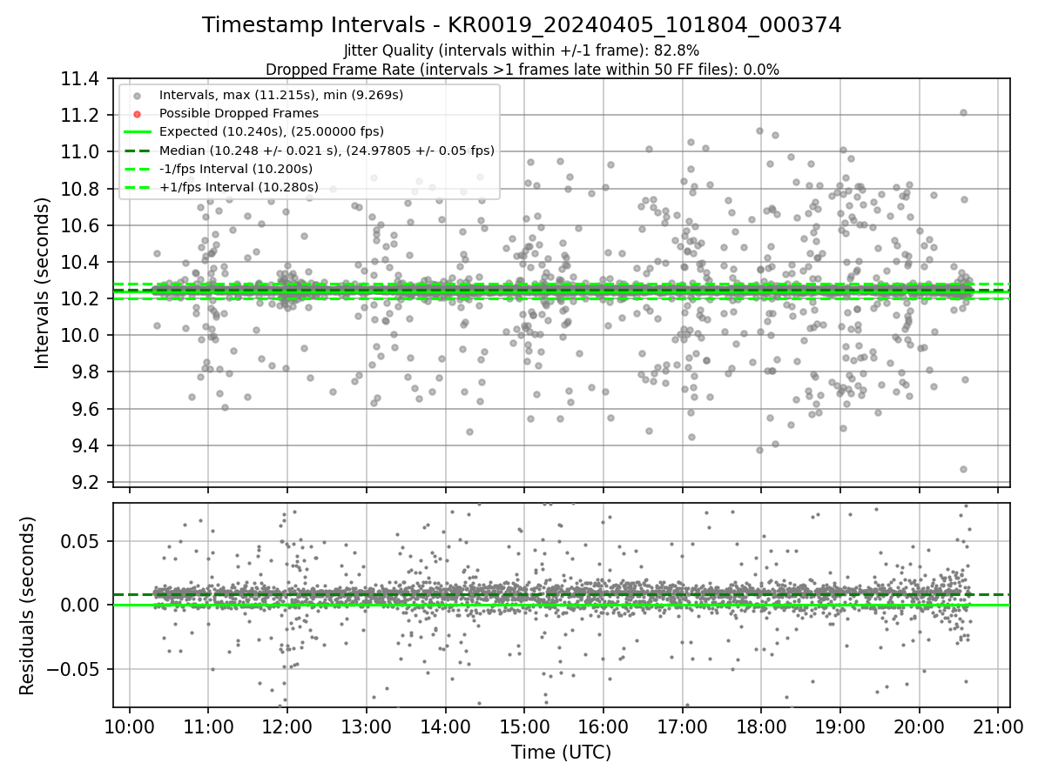The image size is (1045, 783).
Task: Click the 9.8 y-axis tick label
Action: (x=88, y=372)
